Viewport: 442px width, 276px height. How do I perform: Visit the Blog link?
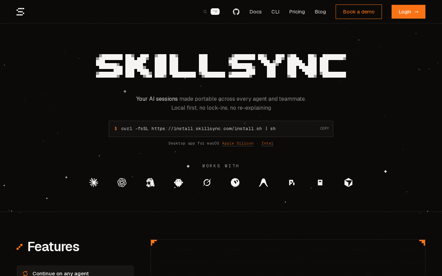tap(320, 12)
